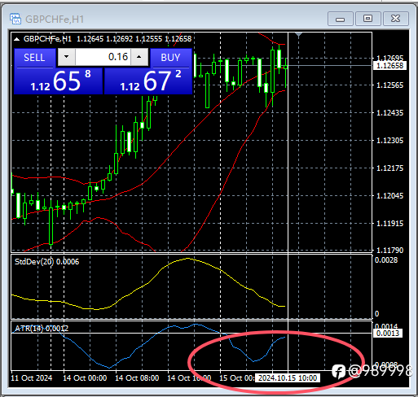Click the SELL button
The width and height of the screenshot is (418, 397).
(34, 58)
